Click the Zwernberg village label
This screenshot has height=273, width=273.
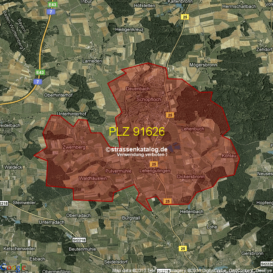click(x=74, y=147)
